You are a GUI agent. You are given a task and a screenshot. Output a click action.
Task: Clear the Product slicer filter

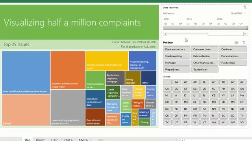click(244, 42)
